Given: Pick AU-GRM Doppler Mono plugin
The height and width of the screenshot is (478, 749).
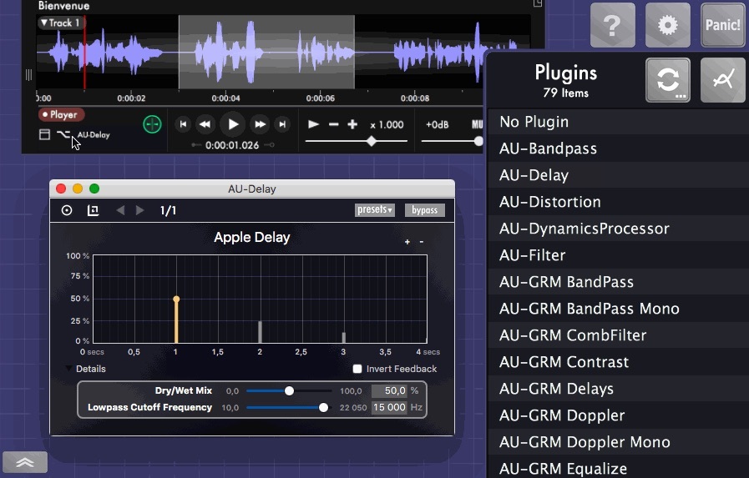Looking at the screenshot, I should tap(618, 442).
